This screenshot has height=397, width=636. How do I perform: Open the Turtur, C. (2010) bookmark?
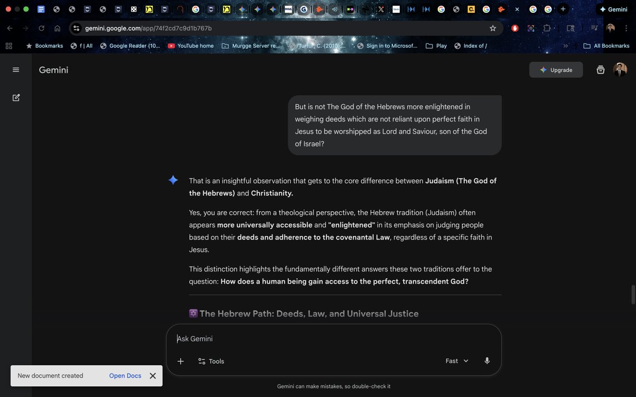click(x=317, y=46)
